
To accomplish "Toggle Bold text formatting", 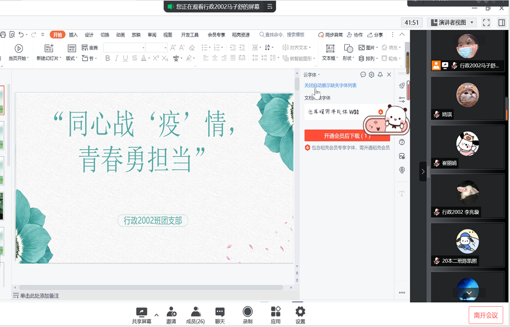I will coord(108,59).
